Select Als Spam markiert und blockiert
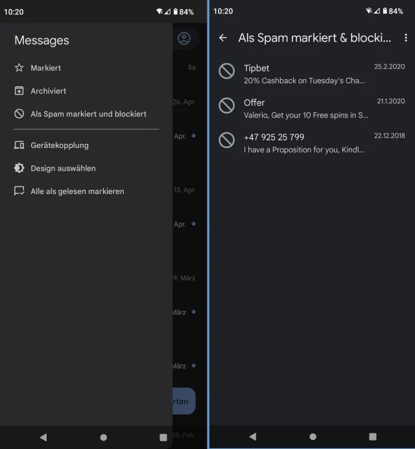 pyautogui.click(x=89, y=114)
